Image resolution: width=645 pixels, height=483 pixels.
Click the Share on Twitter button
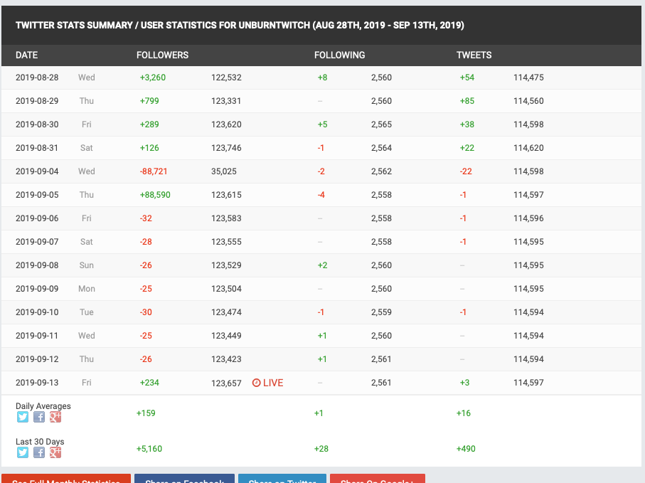(282, 479)
